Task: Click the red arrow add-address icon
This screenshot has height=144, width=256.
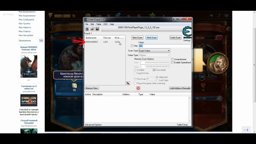Action: [128, 83]
